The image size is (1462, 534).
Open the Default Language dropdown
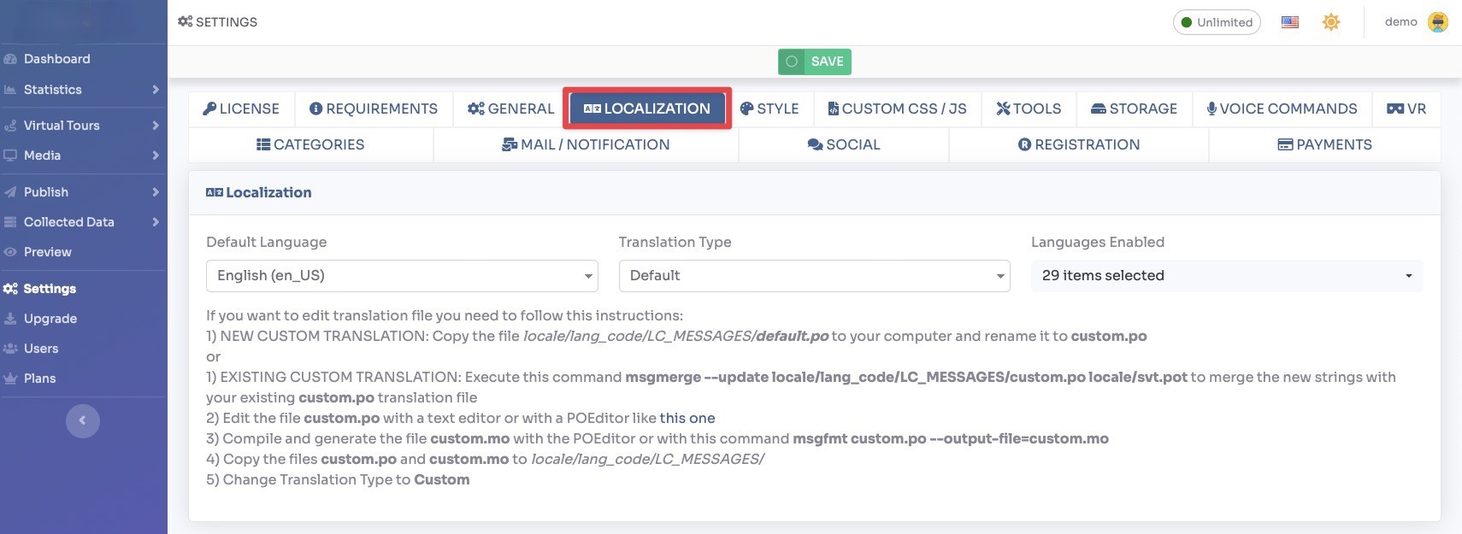point(402,276)
